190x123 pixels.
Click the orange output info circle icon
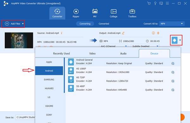click(x=153, y=33)
